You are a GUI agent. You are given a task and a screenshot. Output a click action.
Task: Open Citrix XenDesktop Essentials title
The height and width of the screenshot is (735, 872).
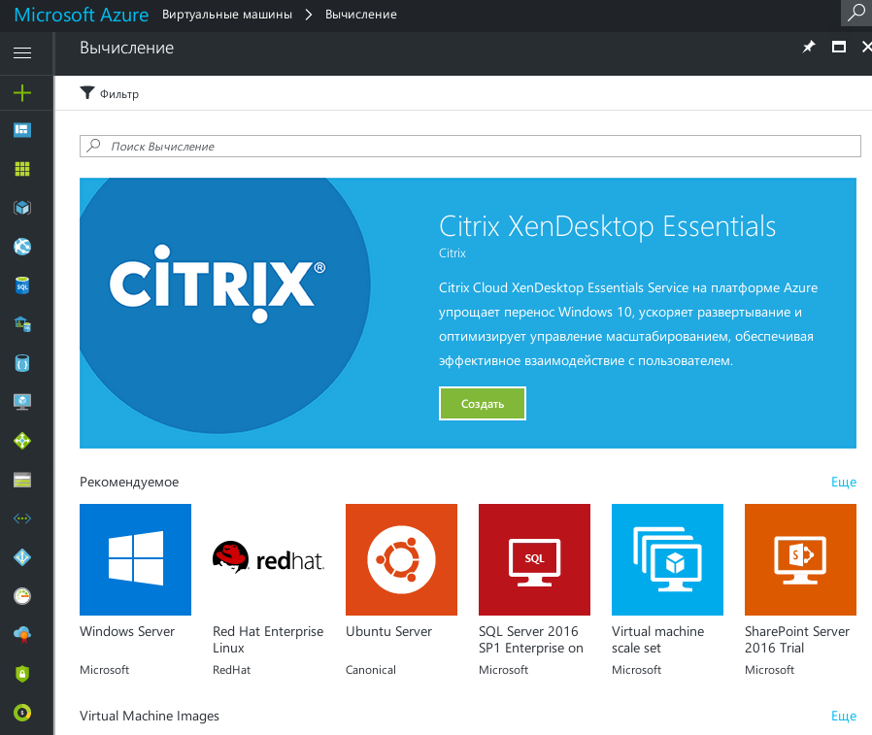pos(607,227)
